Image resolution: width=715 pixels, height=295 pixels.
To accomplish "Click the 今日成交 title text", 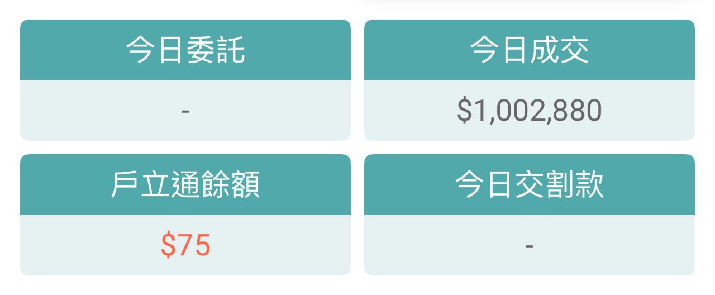I will [x=529, y=51].
